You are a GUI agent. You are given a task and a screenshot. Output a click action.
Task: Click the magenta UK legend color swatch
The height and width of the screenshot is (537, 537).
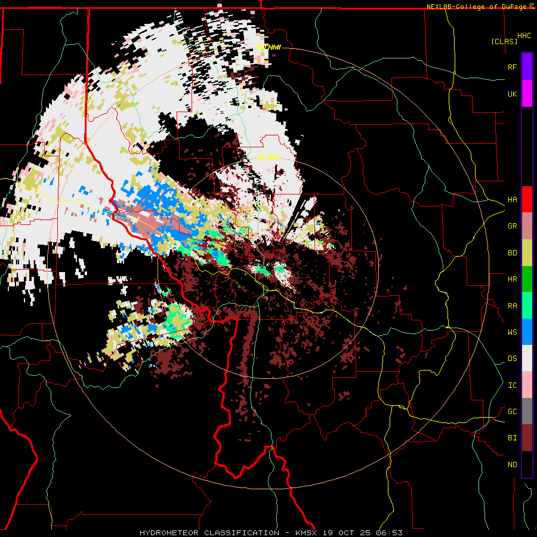(x=527, y=94)
